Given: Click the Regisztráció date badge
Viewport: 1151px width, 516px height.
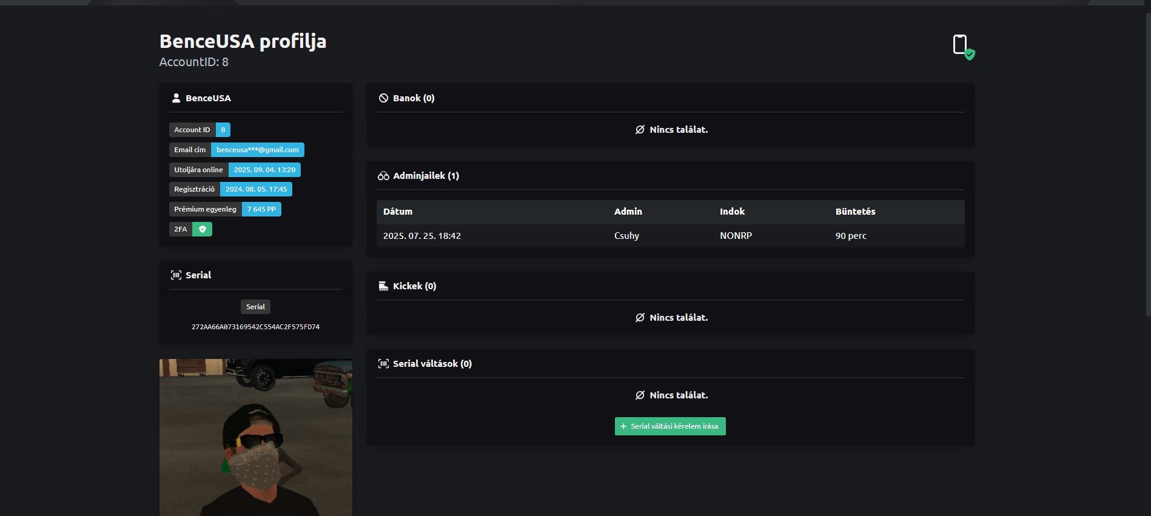Looking at the screenshot, I should coord(256,189).
